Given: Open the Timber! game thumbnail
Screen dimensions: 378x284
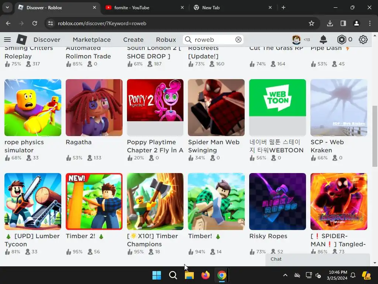Looking at the screenshot, I should (x=216, y=202).
